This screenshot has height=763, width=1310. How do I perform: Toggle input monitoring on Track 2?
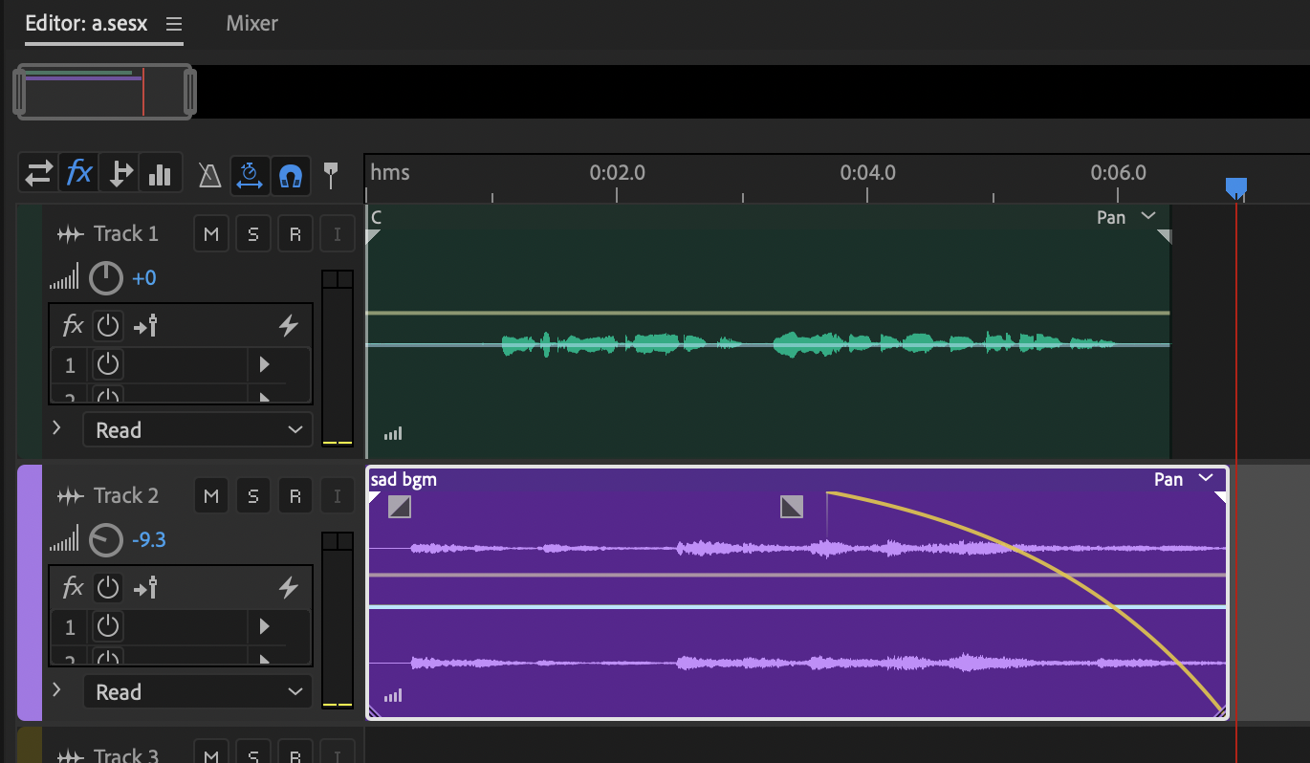pyautogui.click(x=337, y=496)
